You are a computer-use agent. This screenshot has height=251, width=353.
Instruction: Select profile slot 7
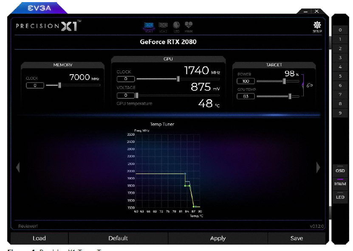[340, 95]
